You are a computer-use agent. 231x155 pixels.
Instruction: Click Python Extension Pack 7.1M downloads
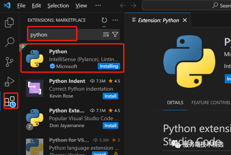(x=98, y=110)
